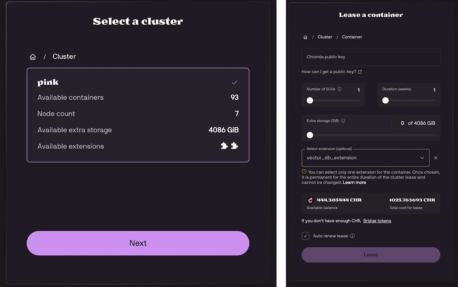Open the Bridge tokens link
This screenshot has height=287, width=458.
point(377,221)
